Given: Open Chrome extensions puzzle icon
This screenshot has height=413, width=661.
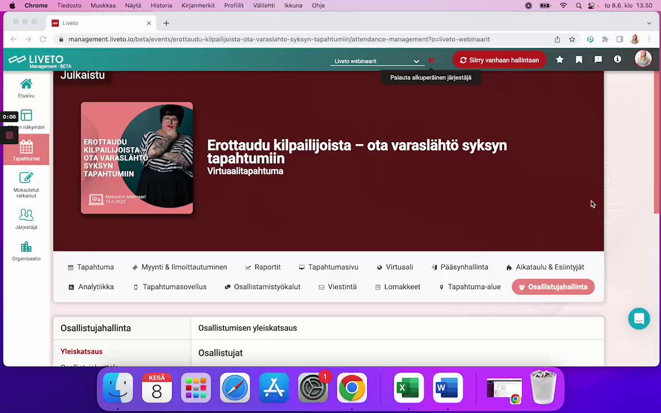Looking at the screenshot, I should coord(605,39).
